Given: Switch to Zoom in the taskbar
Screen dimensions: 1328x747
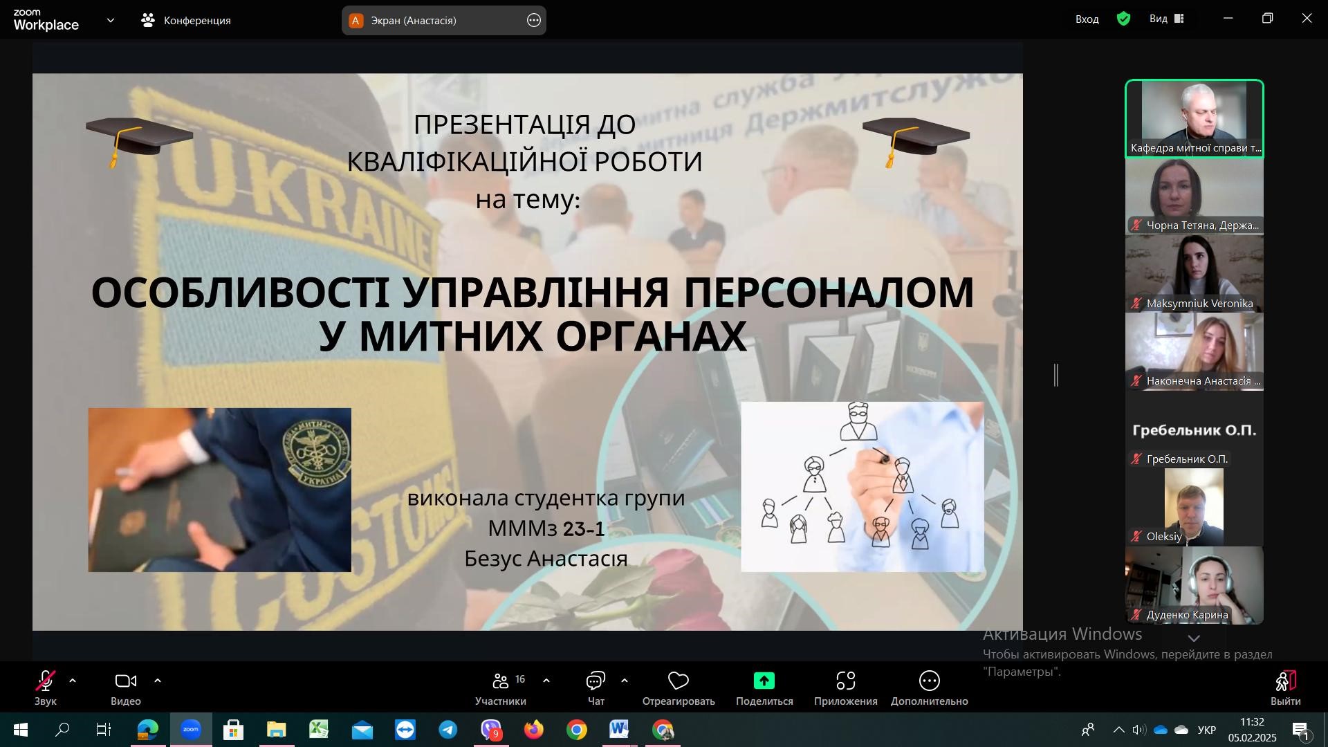Looking at the screenshot, I should click(191, 730).
